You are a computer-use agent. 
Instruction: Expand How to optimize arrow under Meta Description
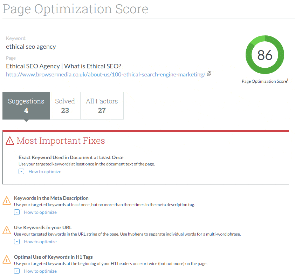tap(17, 212)
